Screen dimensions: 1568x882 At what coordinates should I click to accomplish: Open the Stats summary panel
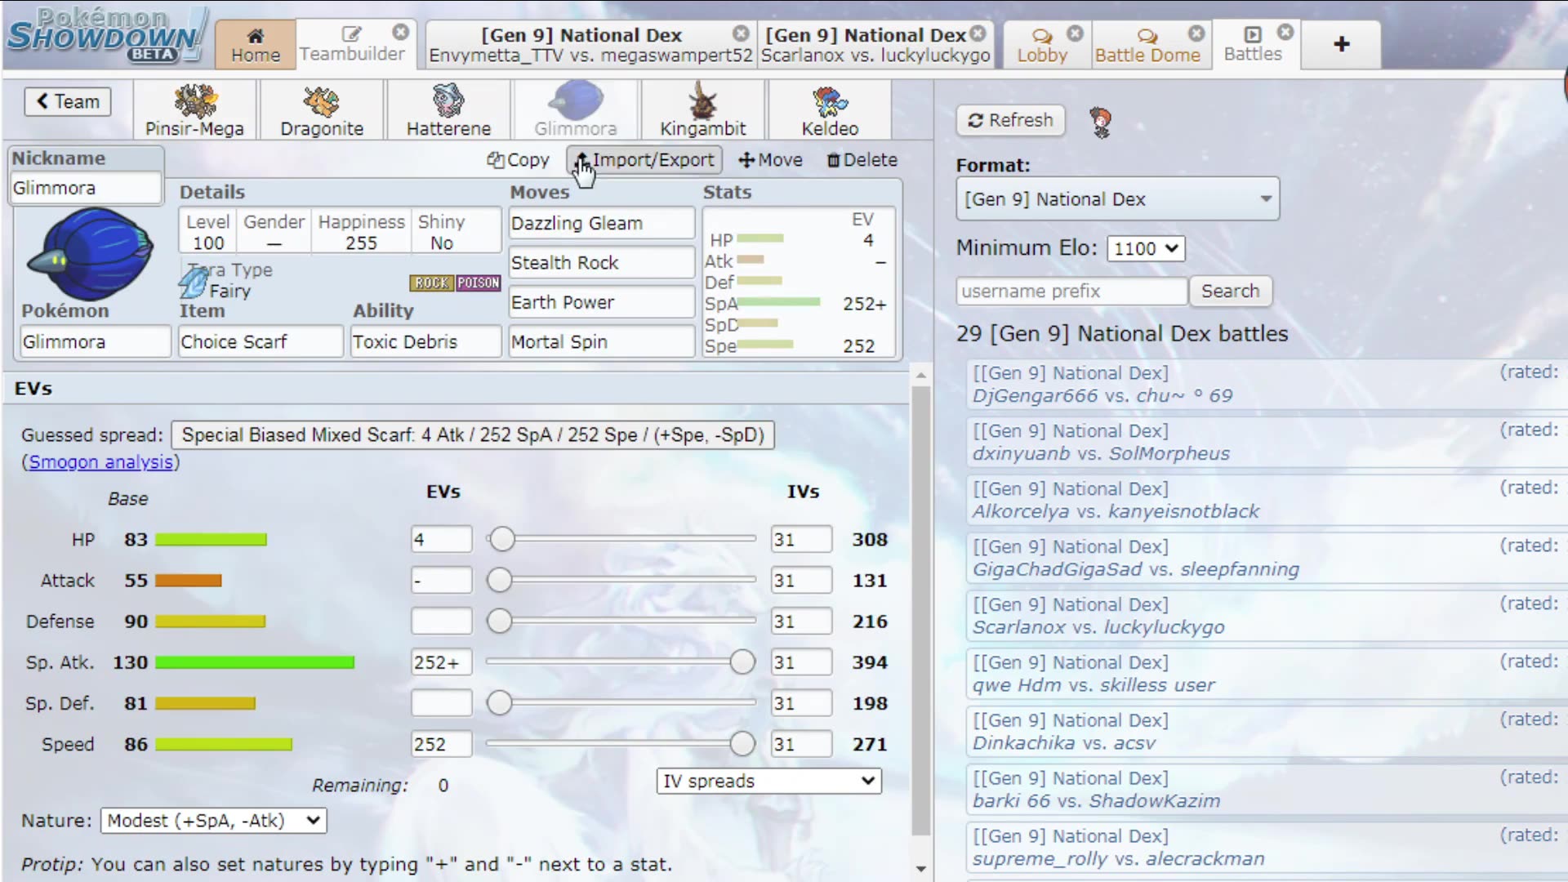pos(799,283)
